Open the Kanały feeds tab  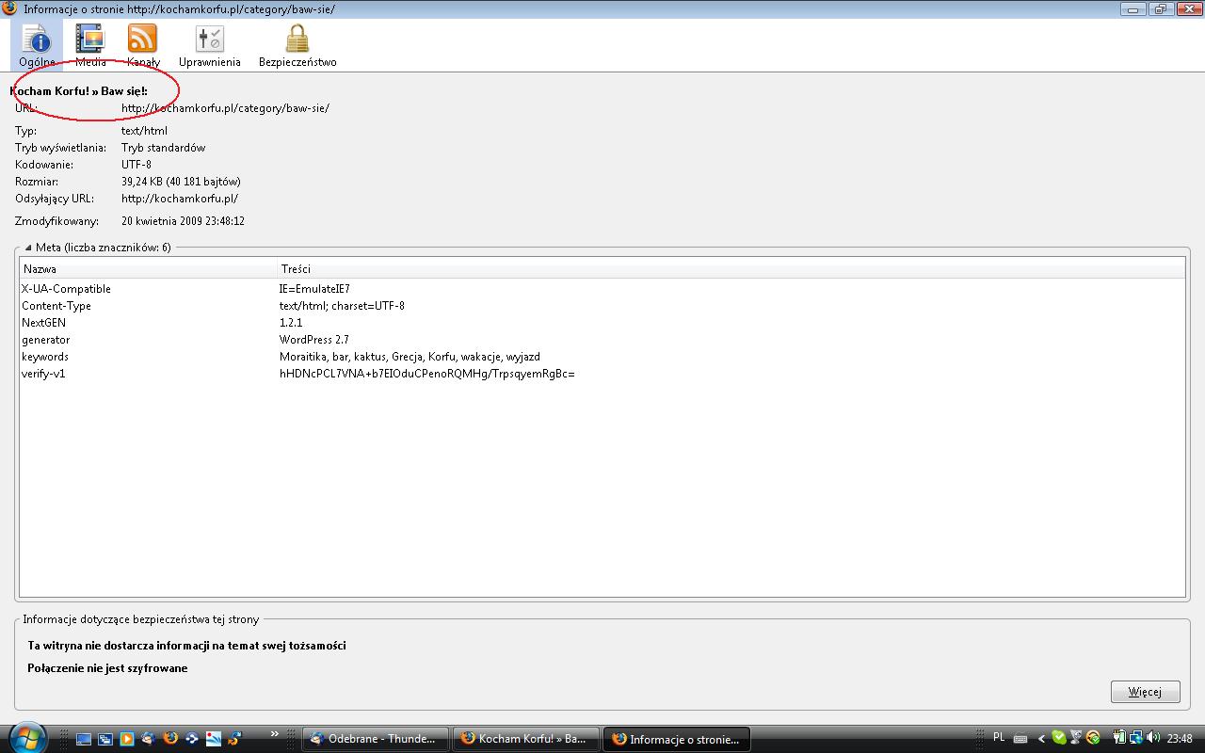click(x=143, y=45)
